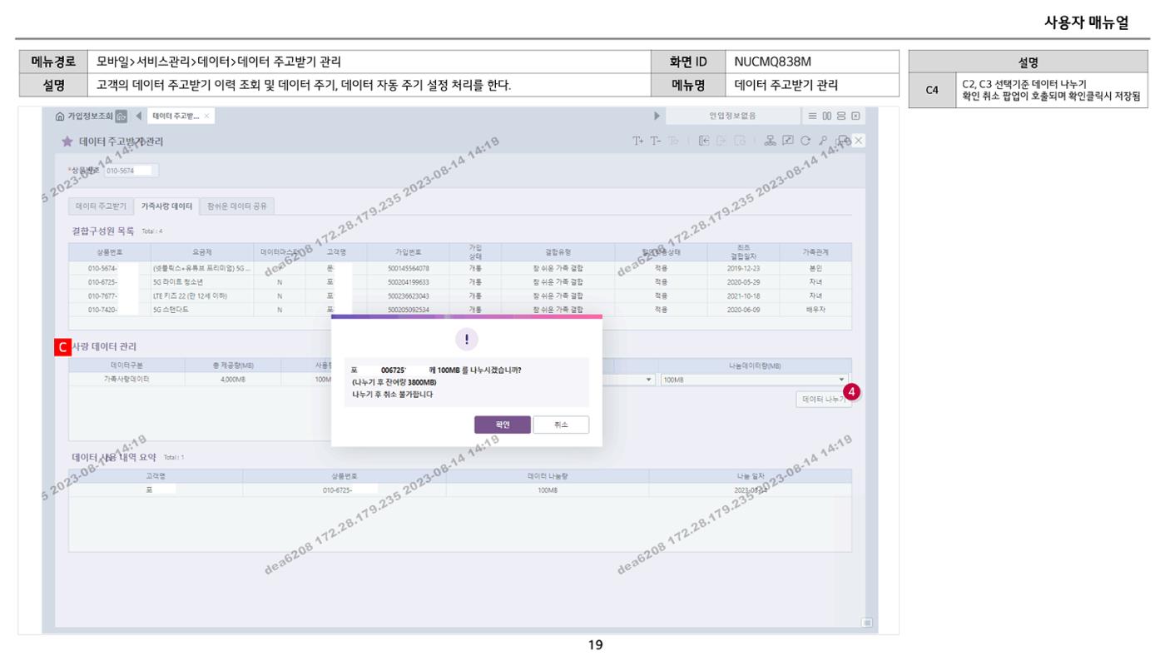Click the faded arrow-out-of-panel icon in the toolbar
Image resolution: width=1165 pixels, height=656 pixels.
coord(721,141)
